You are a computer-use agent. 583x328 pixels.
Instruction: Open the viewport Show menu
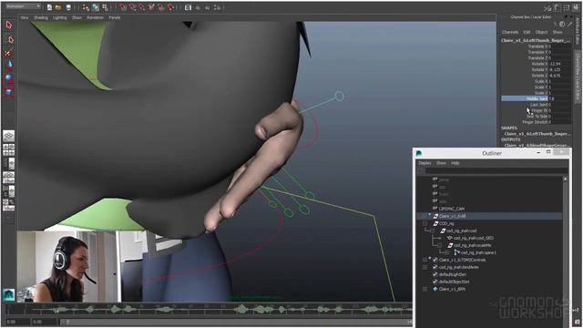(77, 17)
